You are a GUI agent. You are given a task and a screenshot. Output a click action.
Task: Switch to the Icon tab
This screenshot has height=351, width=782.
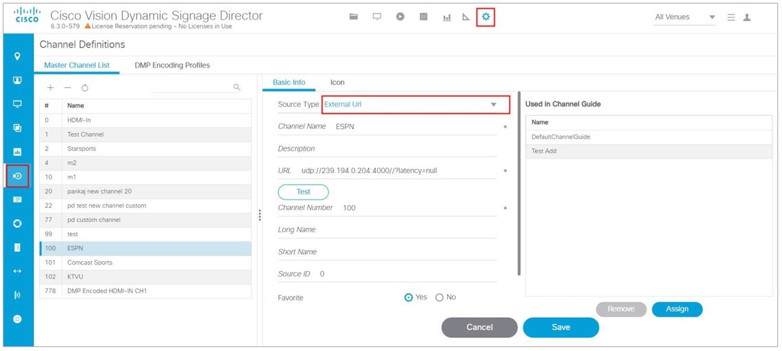click(337, 83)
